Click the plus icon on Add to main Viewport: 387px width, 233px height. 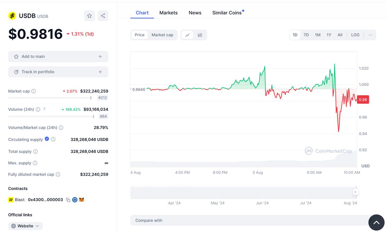pos(100,57)
